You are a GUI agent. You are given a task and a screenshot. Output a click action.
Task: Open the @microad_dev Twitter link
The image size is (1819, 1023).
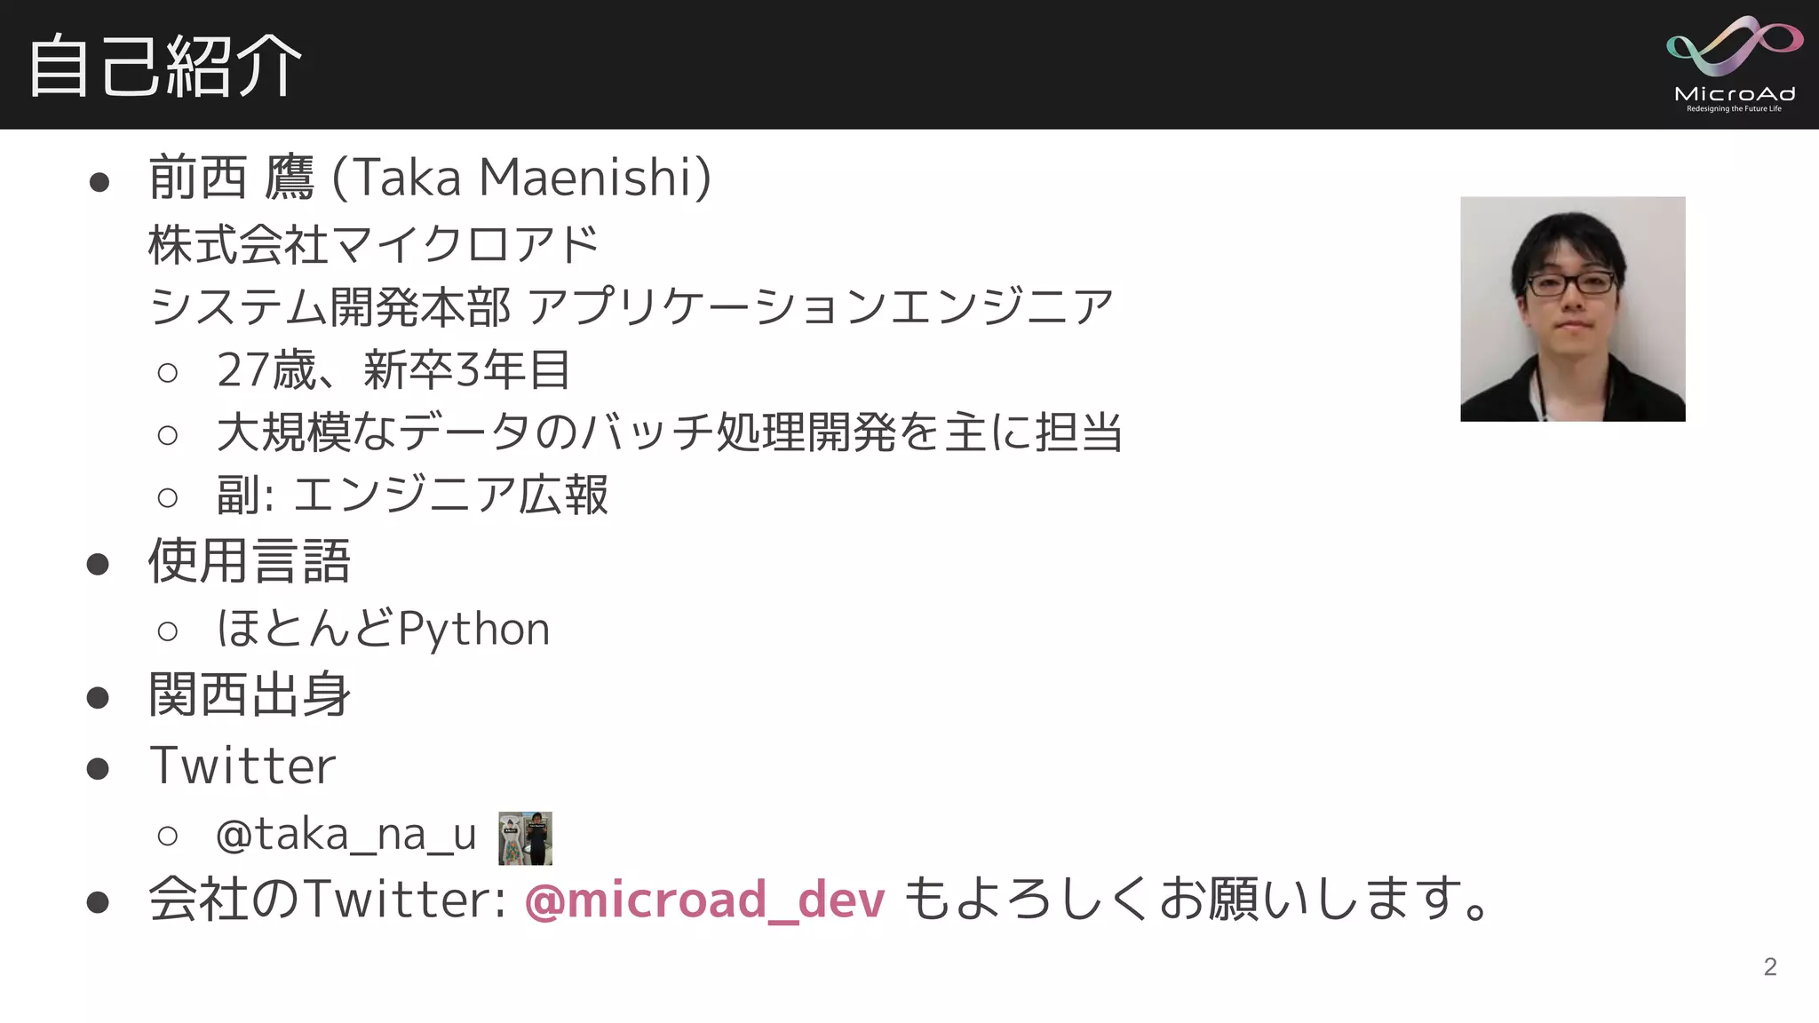(704, 900)
